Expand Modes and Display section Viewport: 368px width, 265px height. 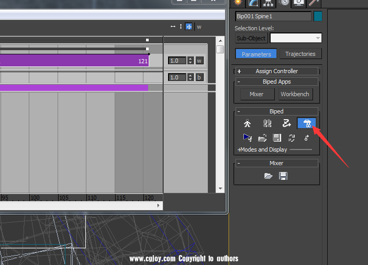point(262,149)
